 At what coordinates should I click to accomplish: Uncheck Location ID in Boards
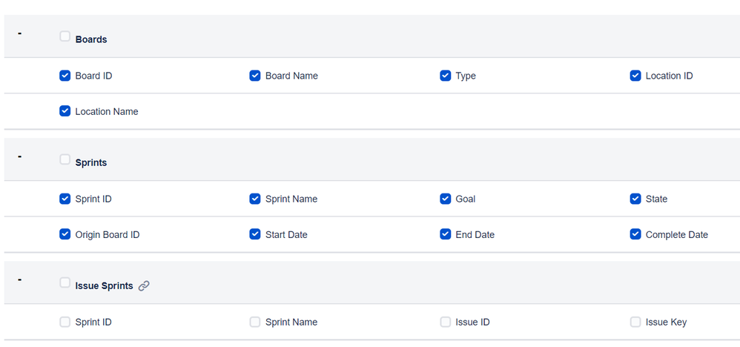click(635, 76)
